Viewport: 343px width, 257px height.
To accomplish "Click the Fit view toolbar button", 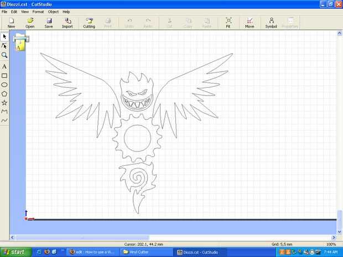I will [x=228, y=23].
